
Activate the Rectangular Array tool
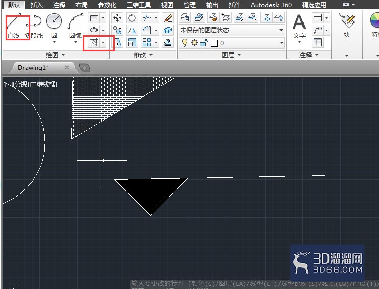point(147,42)
